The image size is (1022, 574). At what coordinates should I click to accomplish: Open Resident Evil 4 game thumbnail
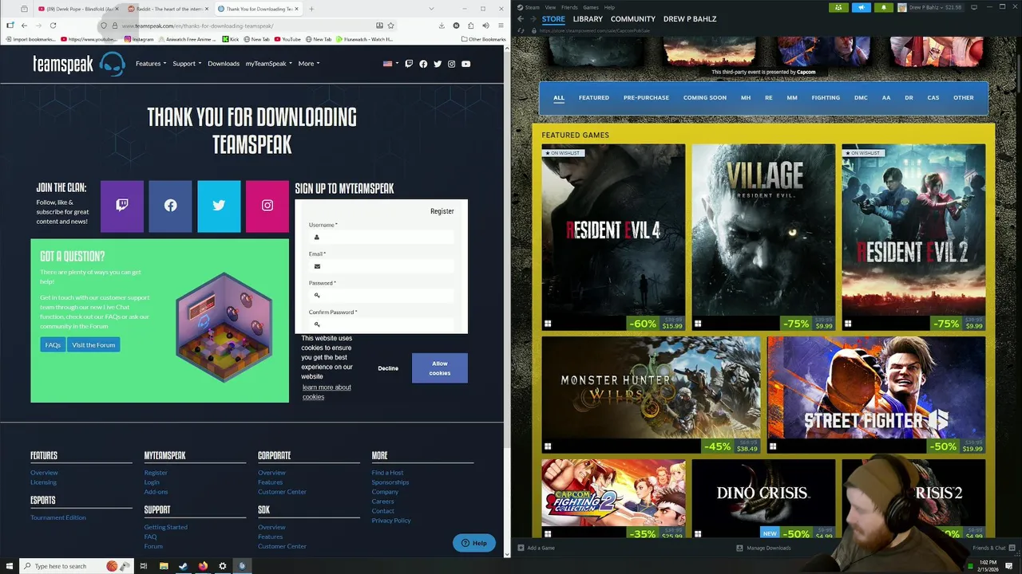(x=613, y=238)
